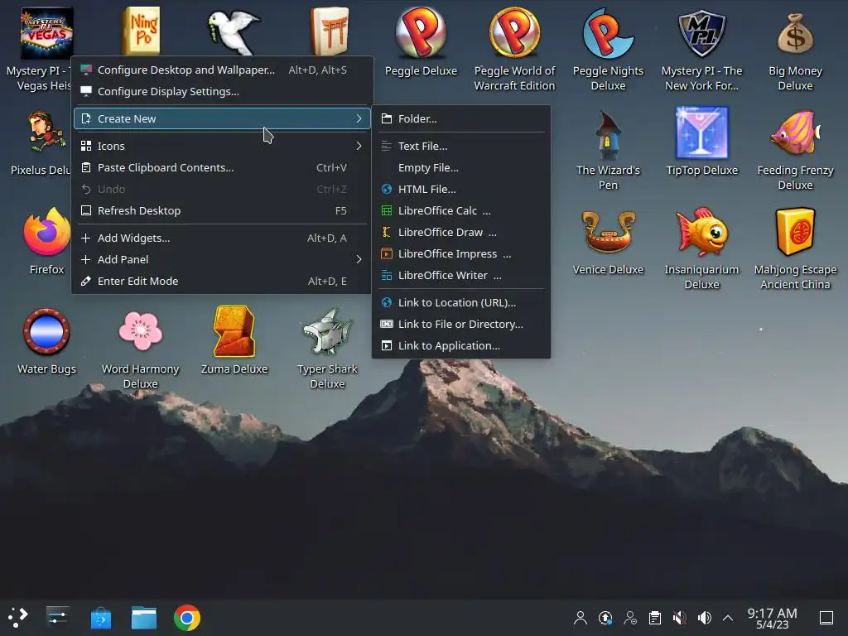848x636 pixels.
Task: Select Configure Display Settings
Action: click(x=222, y=91)
